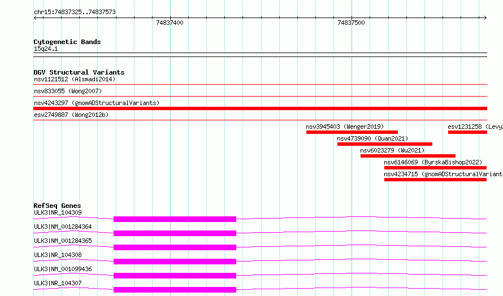Open transcript ULK3|NM_001284364 label
This screenshot has width=503, height=296.
(x=63, y=227)
